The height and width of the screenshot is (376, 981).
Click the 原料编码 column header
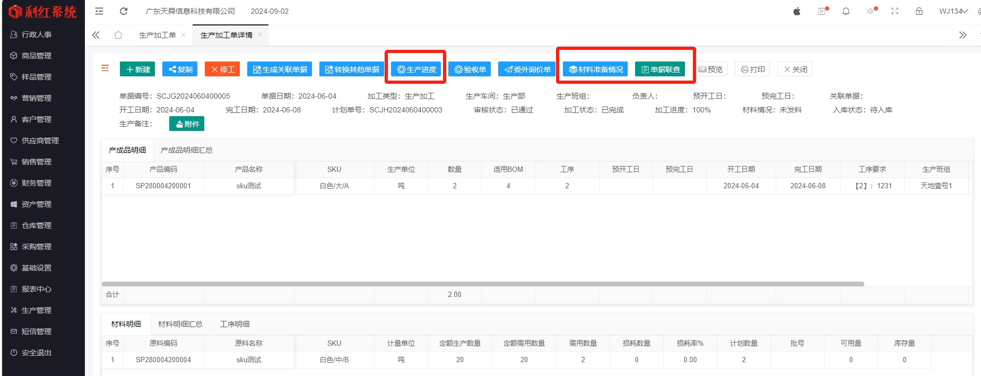pyautogui.click(x=163, y=344)
